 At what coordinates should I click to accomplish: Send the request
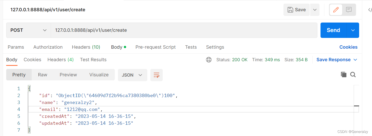(333, 30)
